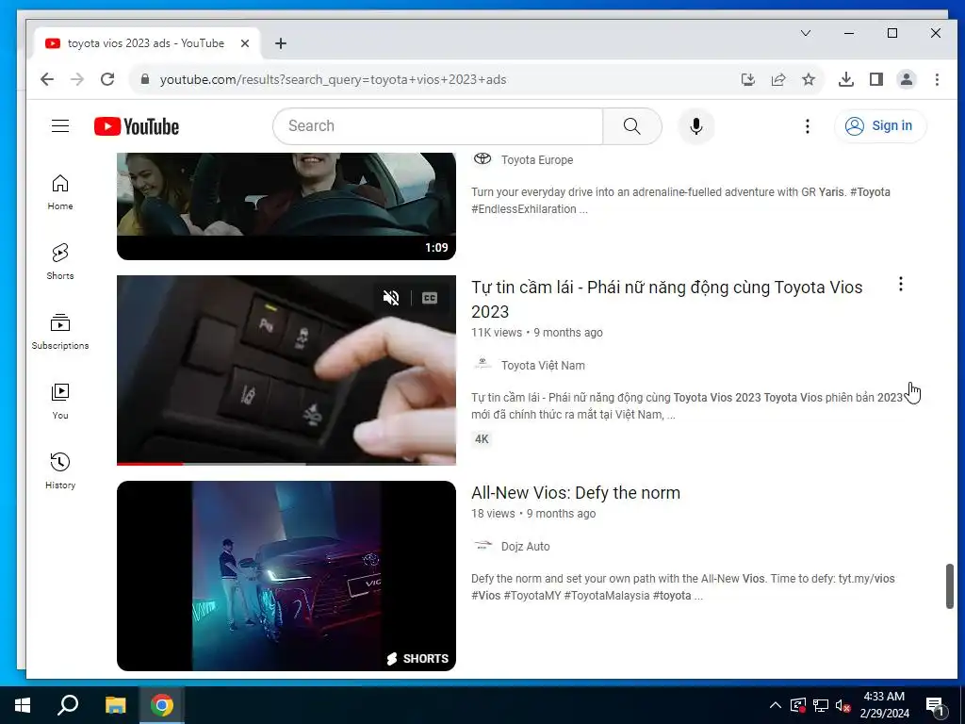Click the install app icon in address bar

747,79
